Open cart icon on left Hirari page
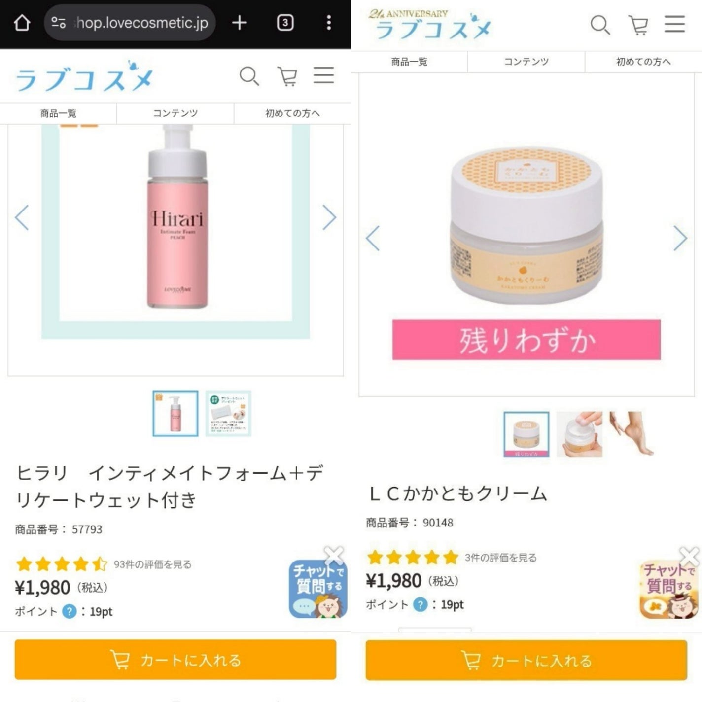 287,76
